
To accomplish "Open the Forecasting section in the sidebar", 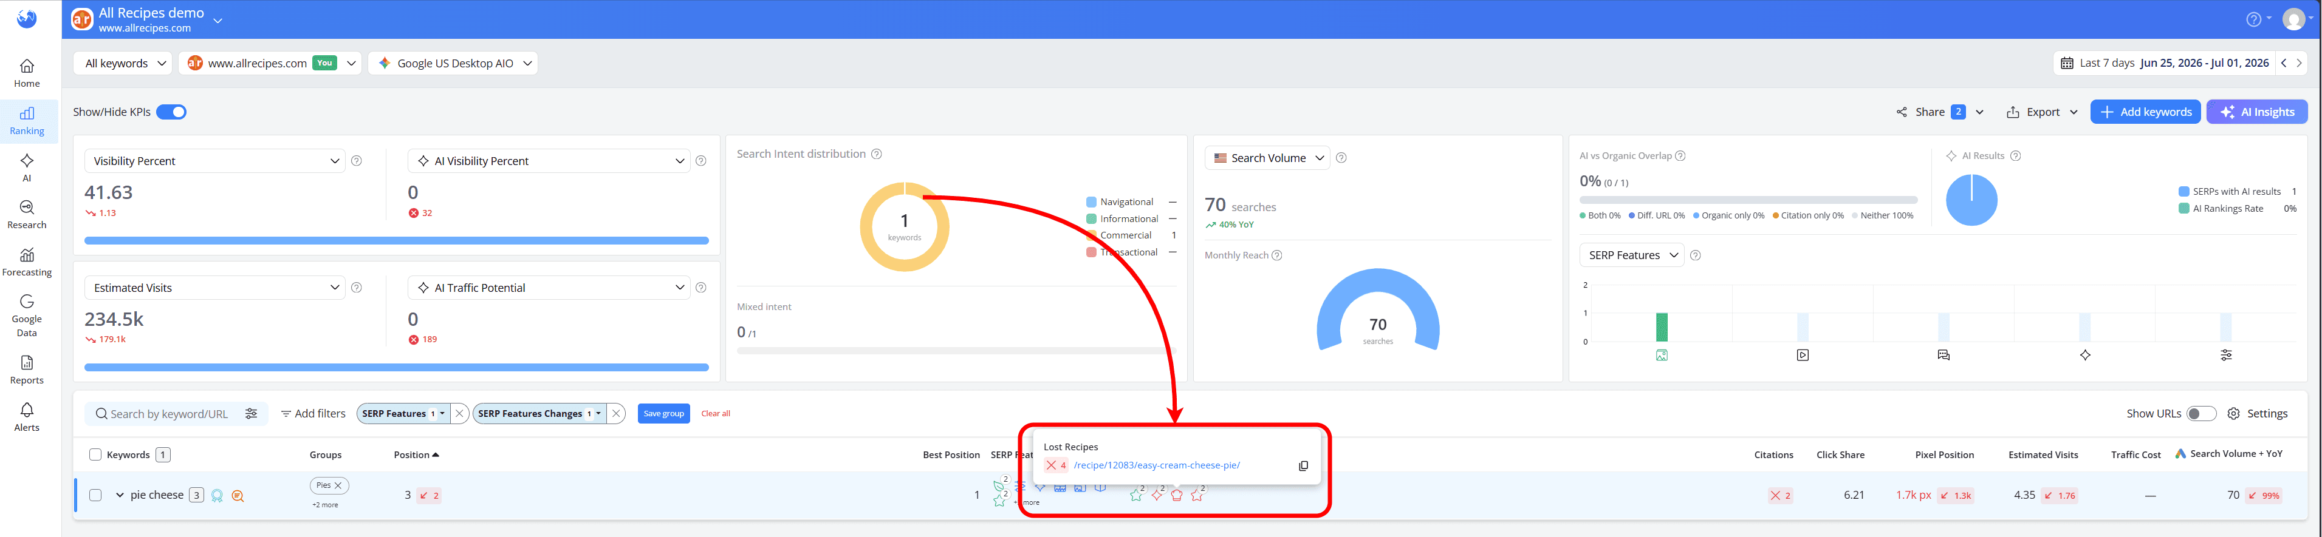I will click(x=27, y=262).
